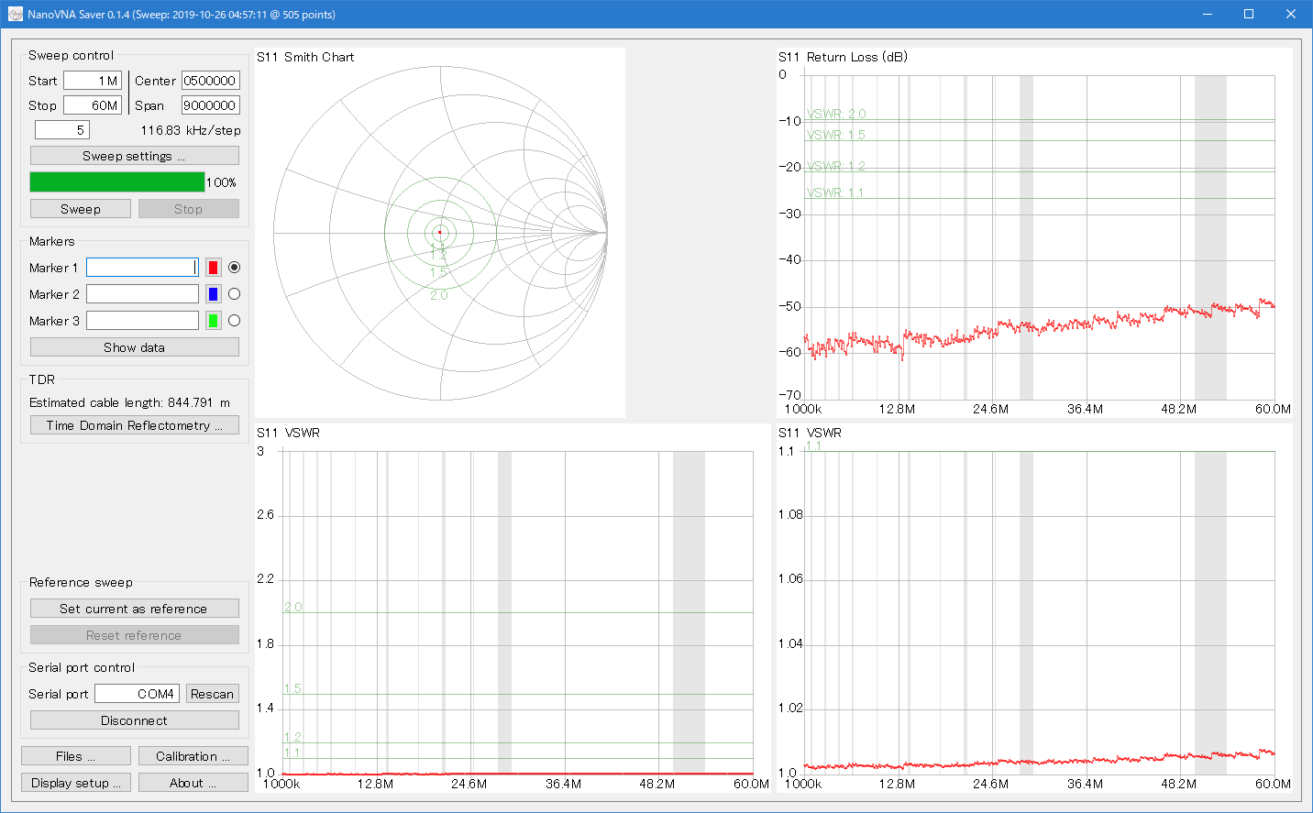Click the VSWR: 1.1 line label

tap(835, 192)
